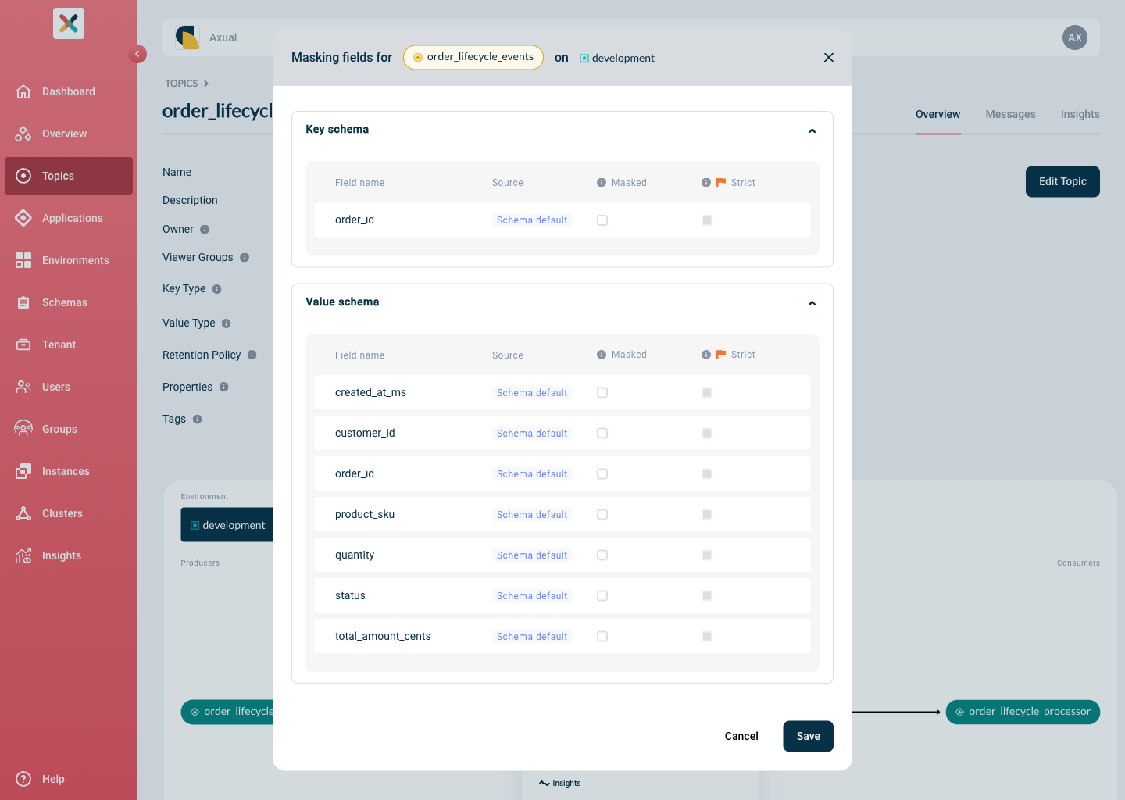Click the info icon beside Masked in Key schema
Image resolution: width=1125 pixels, height=800 pixels.
click(602, 183)
